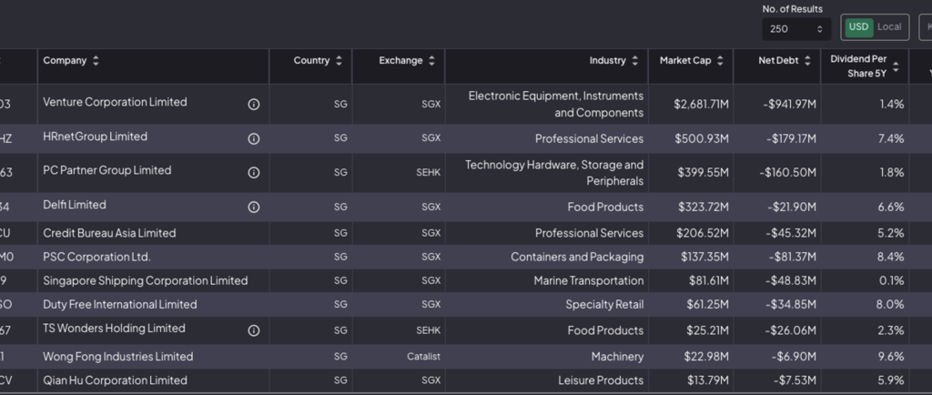
Task: Click the Delfi Limited info icon
Action: (254, 207)
